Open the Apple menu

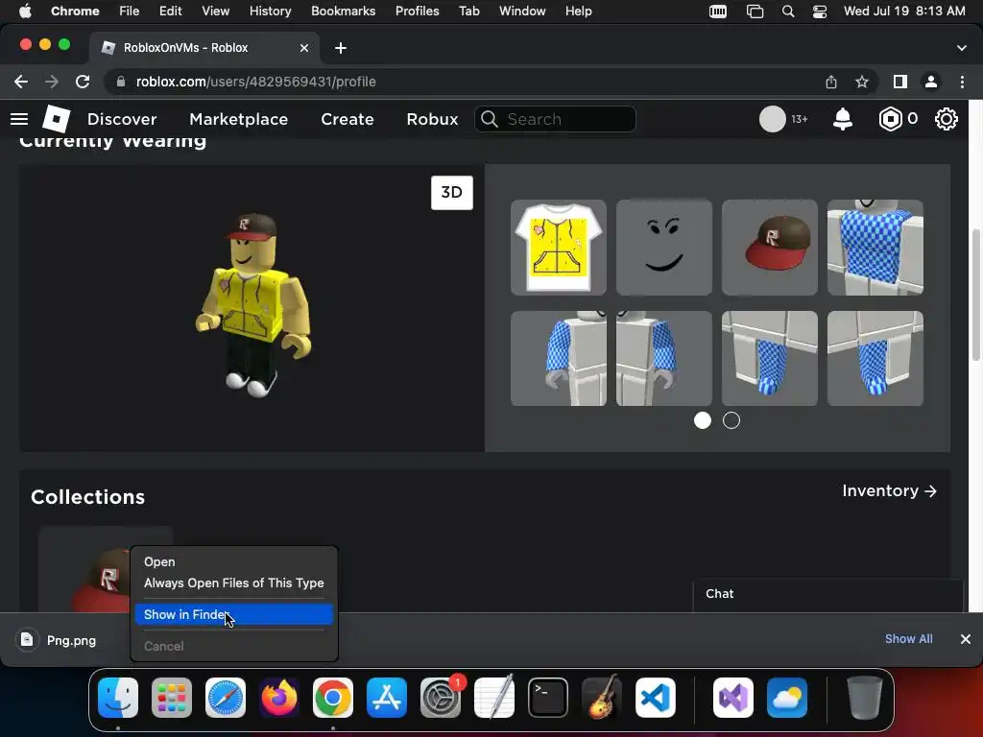point(25,12)
